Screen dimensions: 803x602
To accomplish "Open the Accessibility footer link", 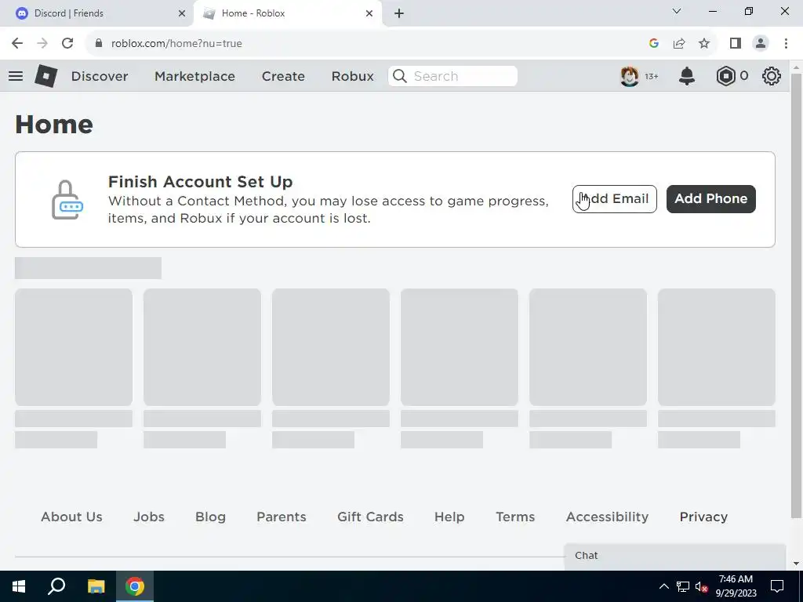I will [x=607, y=517].
